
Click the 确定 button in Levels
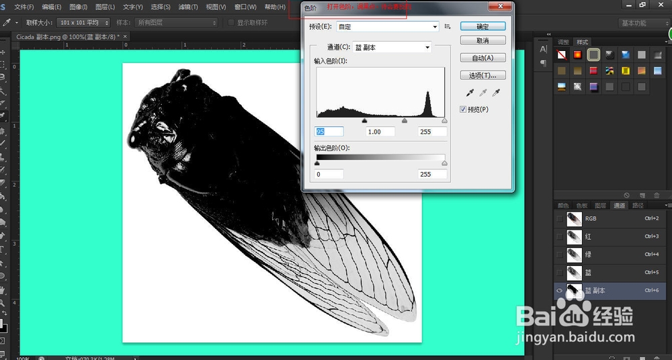(483, 26)
